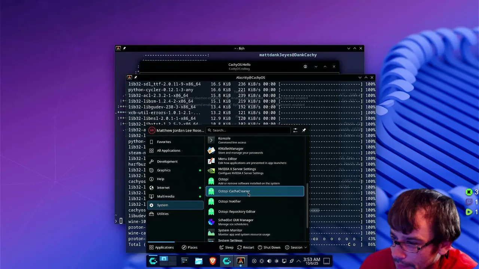This screenshot has width=479, height=269.
Task: Click the Configure launcher sliders icon
Action: [295, 130]
